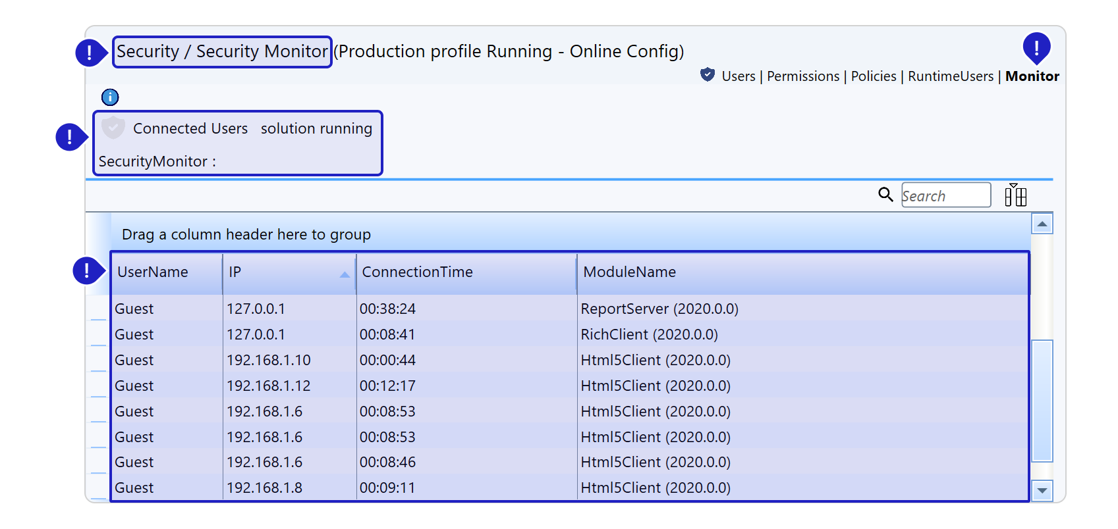The image size is (1118, 529).
Task: Switch to the Permissions tab
Action: pos(802,76)
